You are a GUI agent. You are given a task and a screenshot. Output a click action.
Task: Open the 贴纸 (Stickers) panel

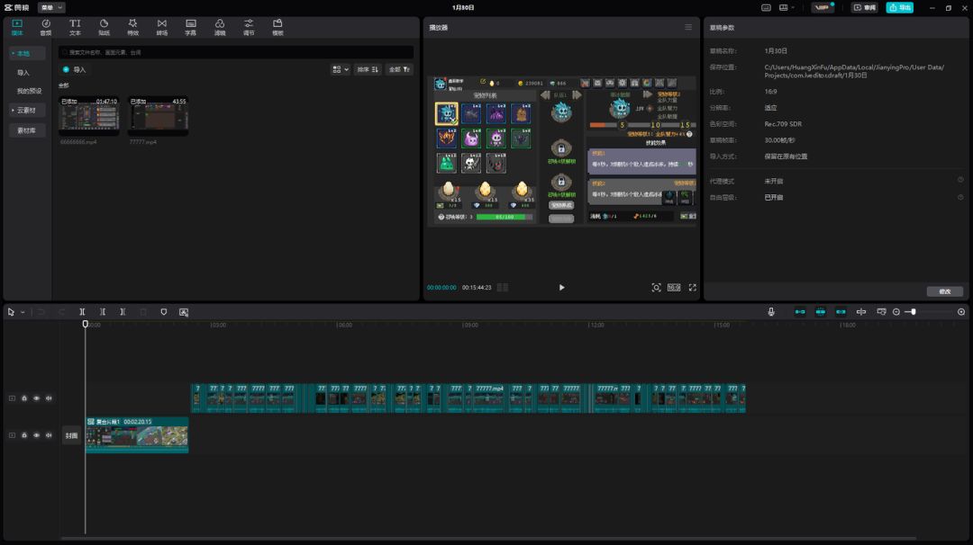(x=104, y=27)
